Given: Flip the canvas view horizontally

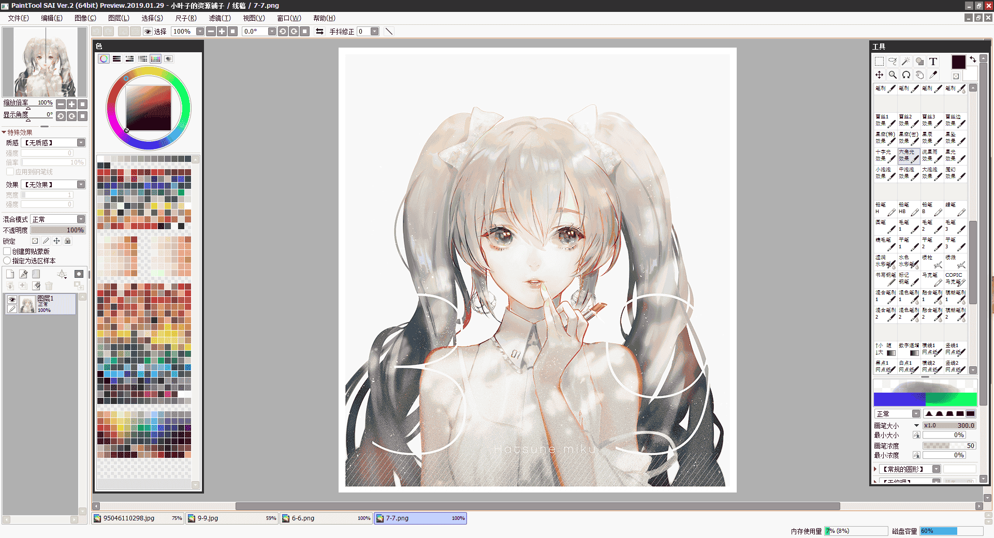Looking at the screenshot, I should click(319, 32).
